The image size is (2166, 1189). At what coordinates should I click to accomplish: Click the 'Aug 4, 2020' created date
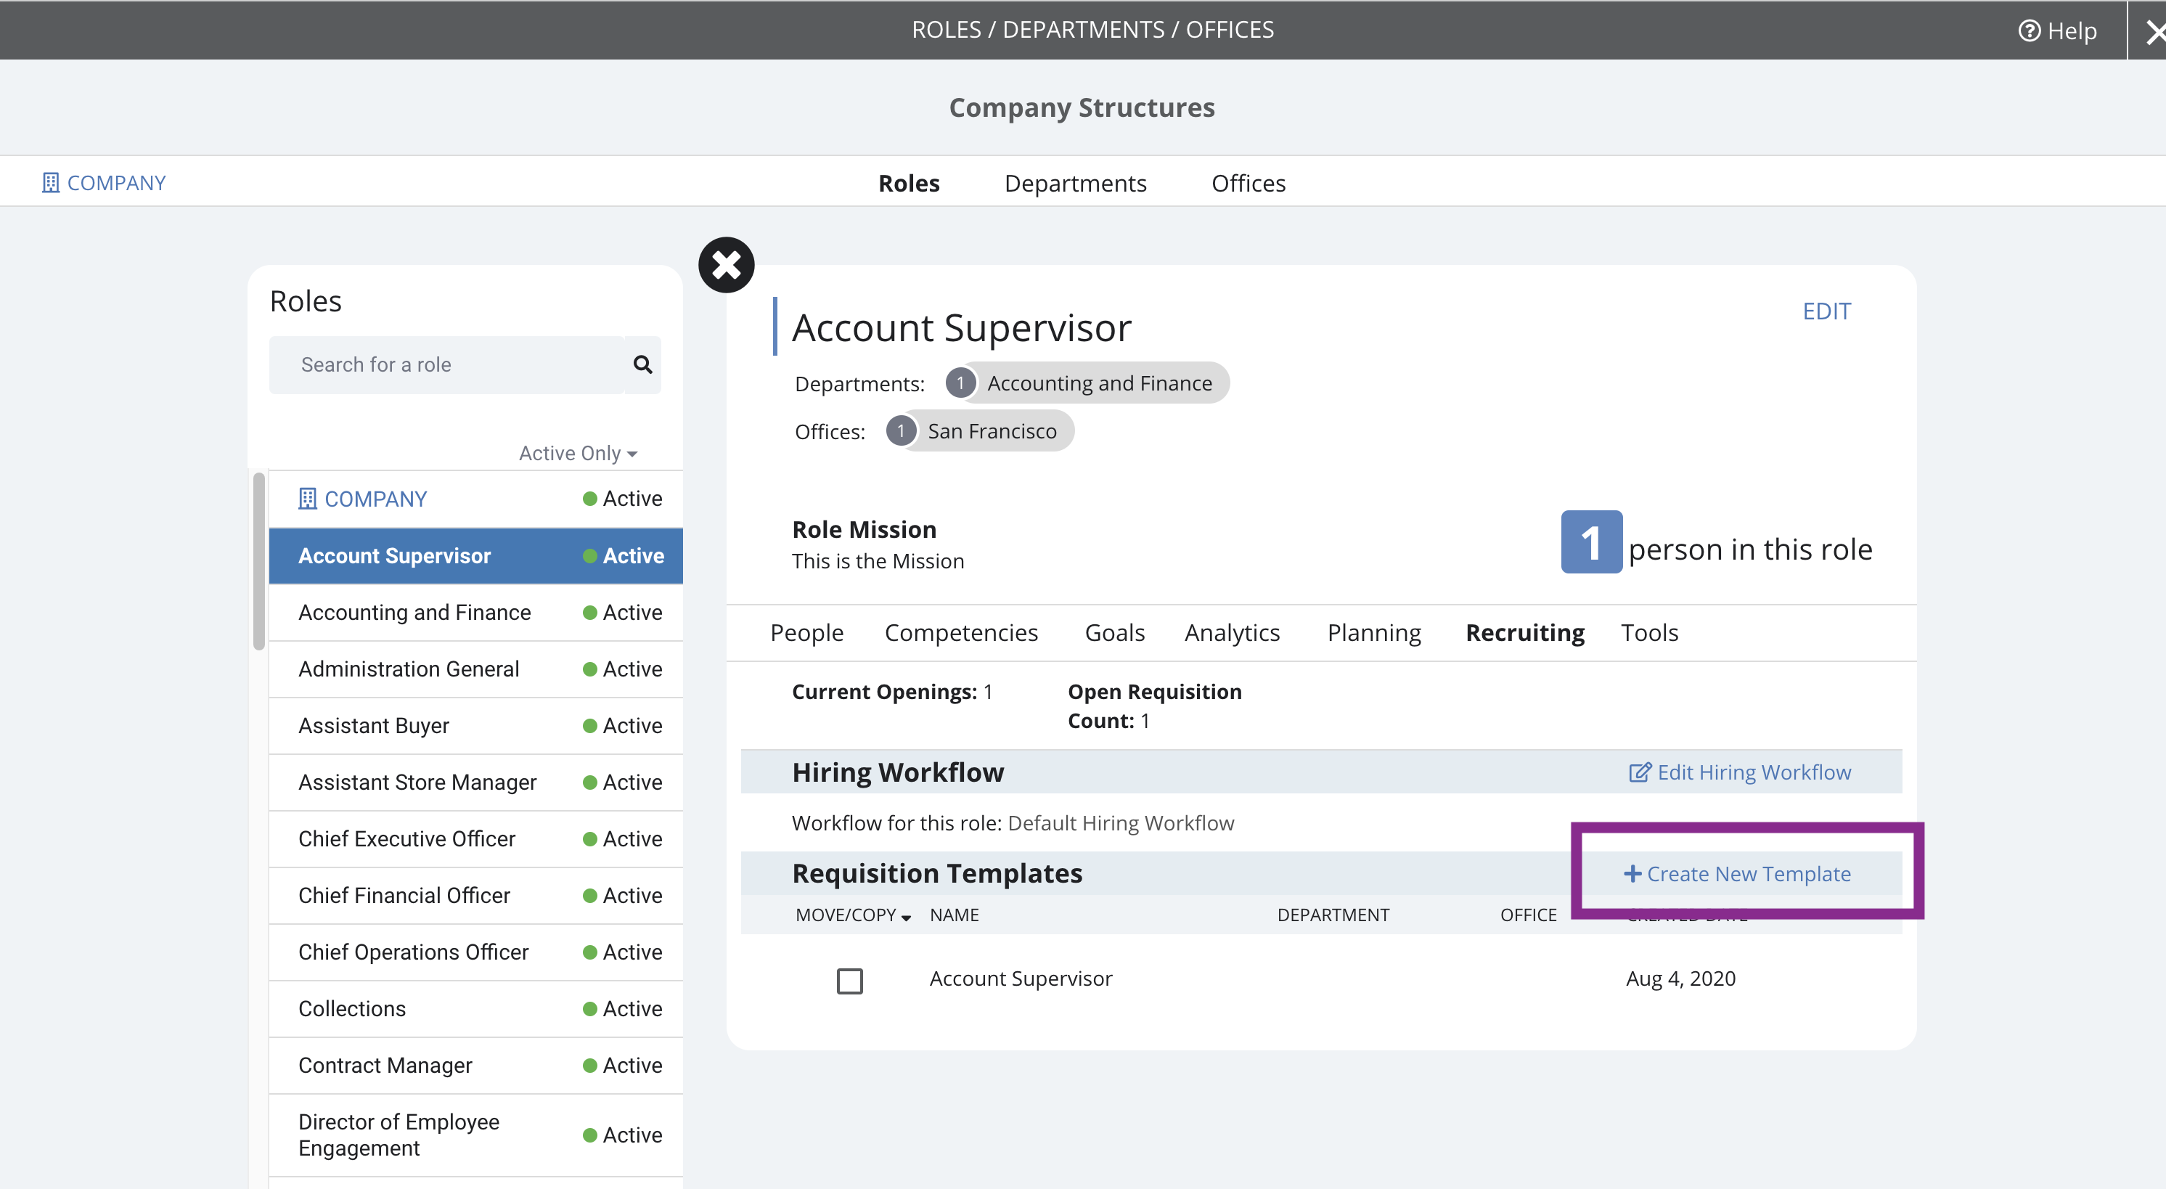pos(1680,978)
